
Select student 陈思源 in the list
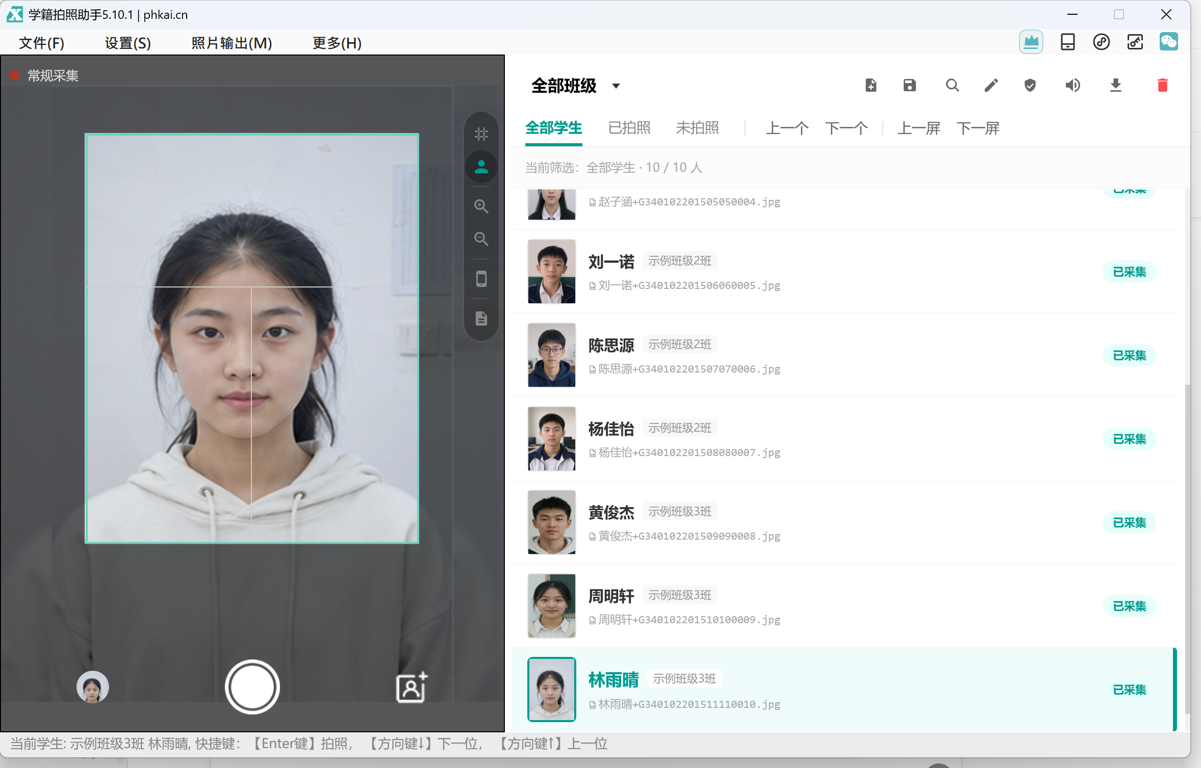[844, 355]
